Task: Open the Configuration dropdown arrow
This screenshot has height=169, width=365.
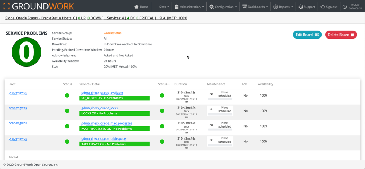Action: click(236, 7)
